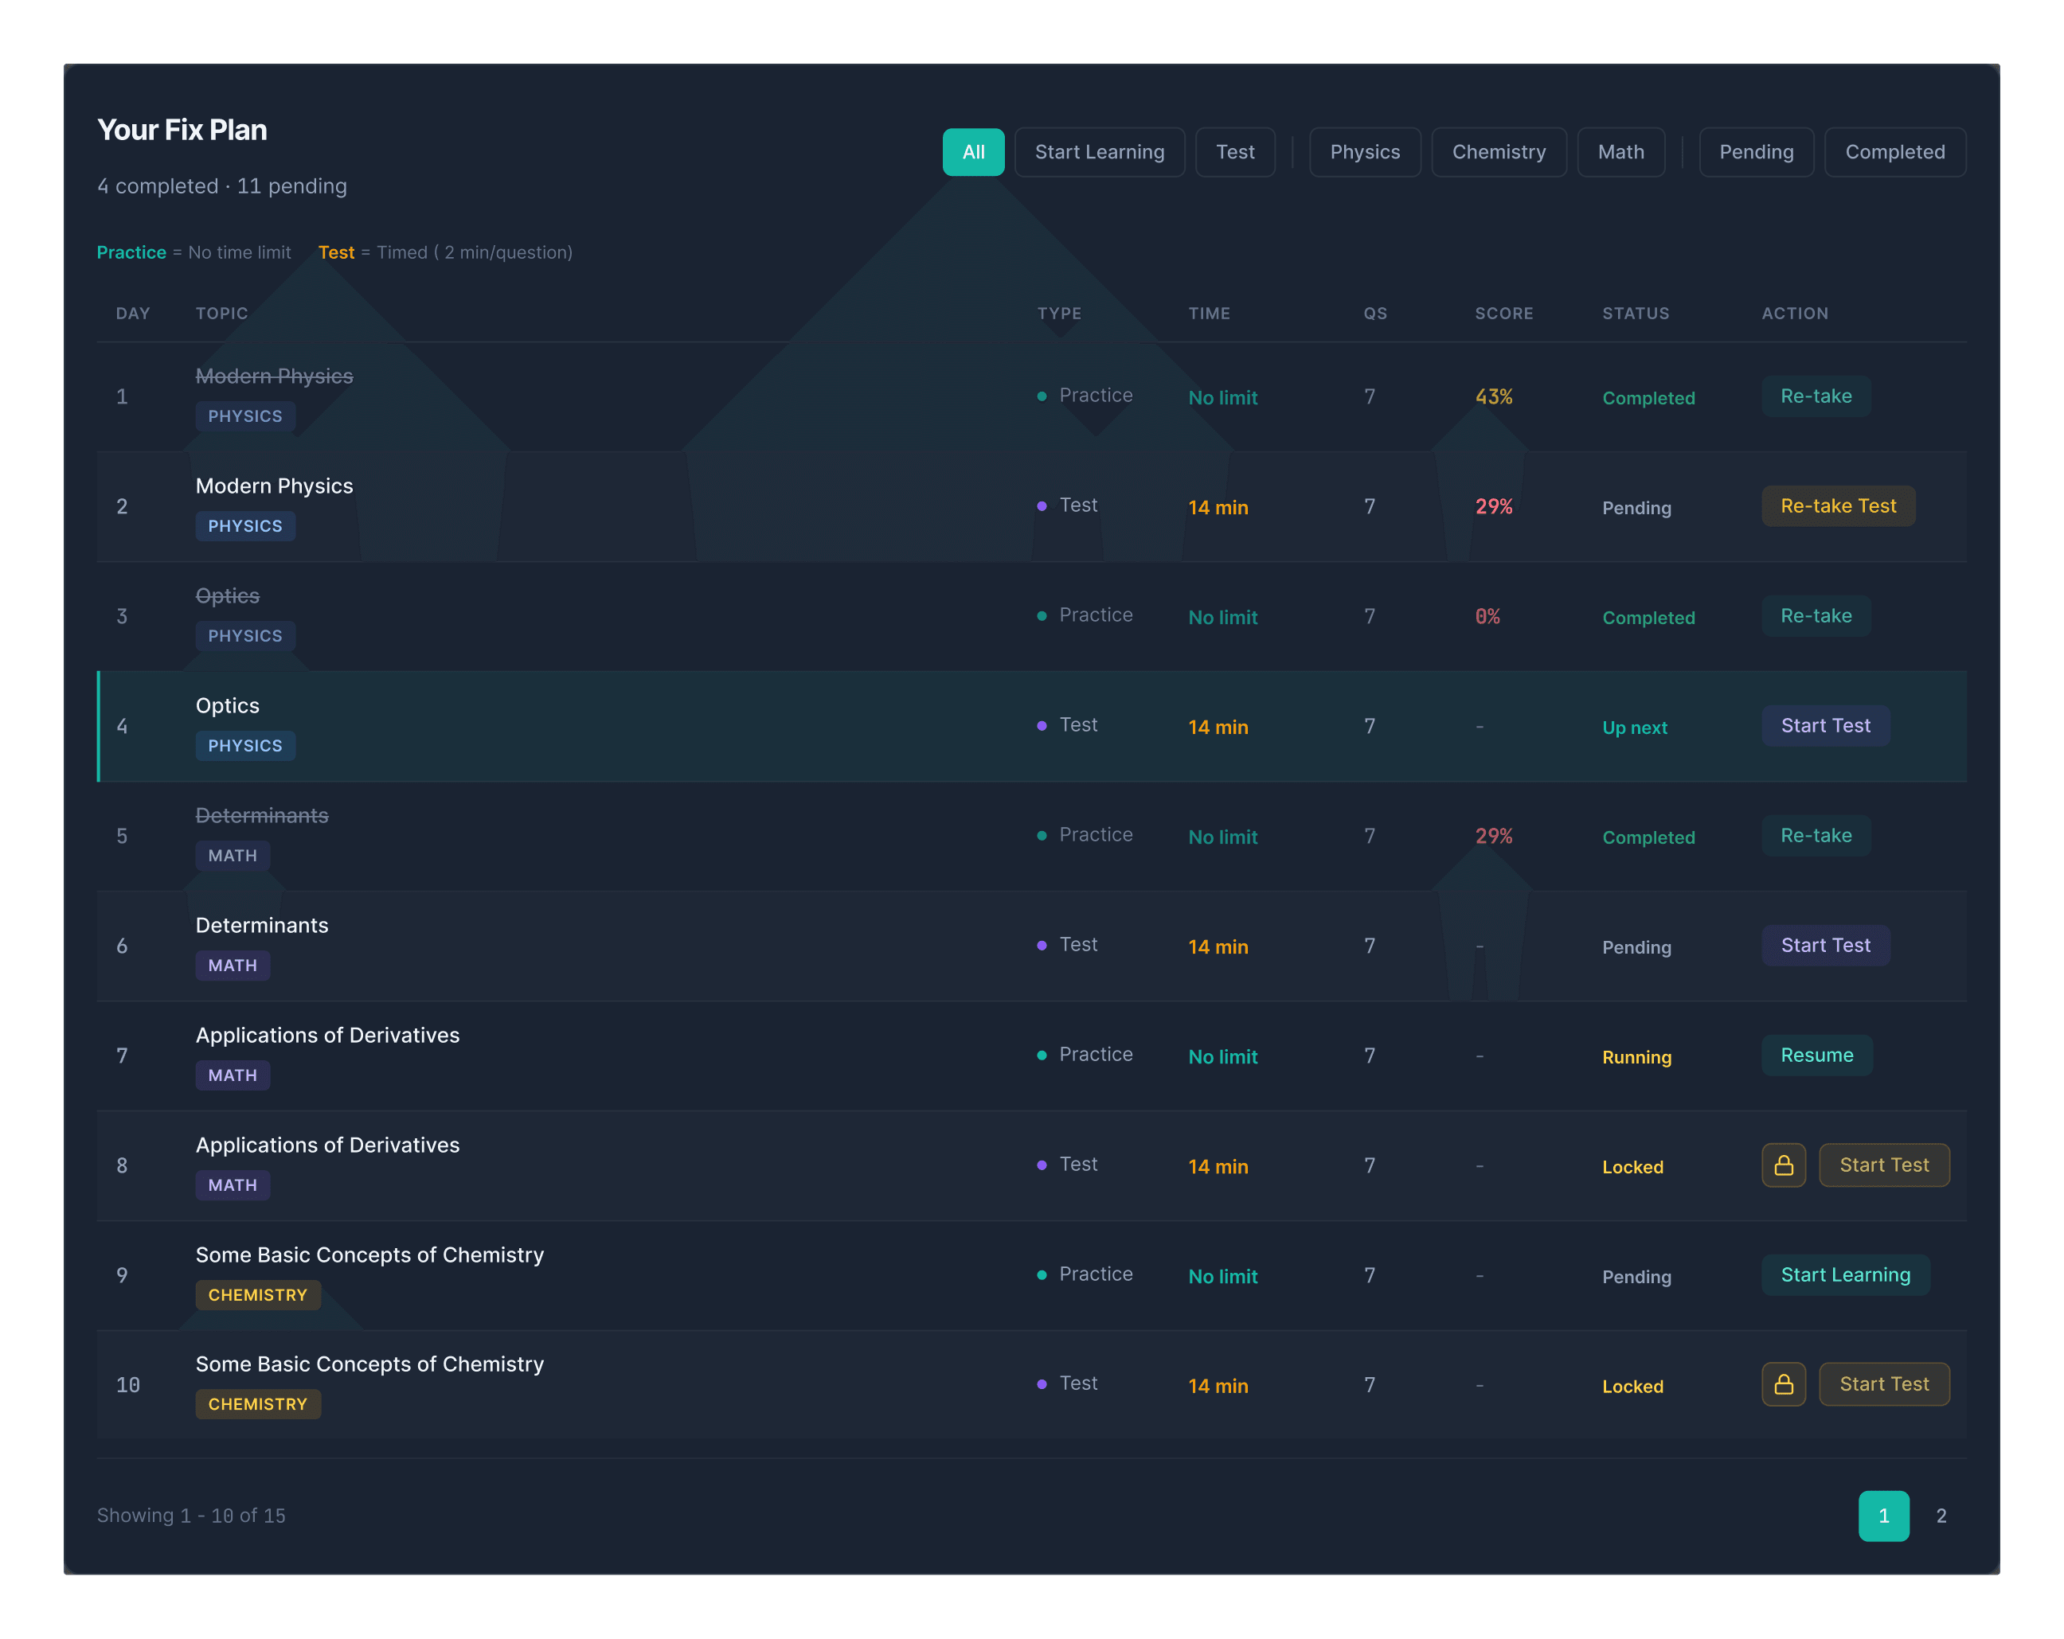Click Pending status in day 2
Viewport: 2064px width, 1639px height.
click(x=1636, y=508)
